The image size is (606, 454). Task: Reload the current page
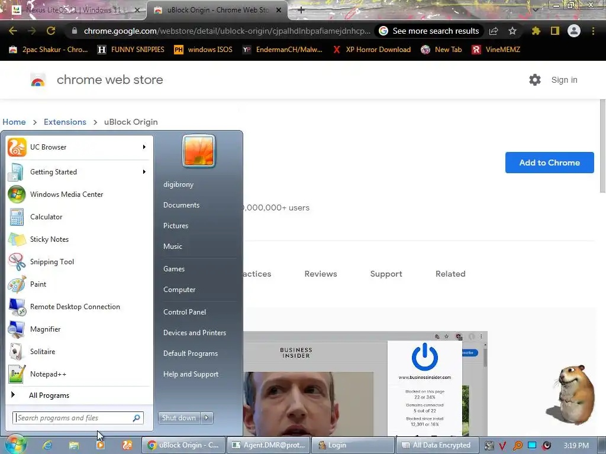tap(51, 31)
